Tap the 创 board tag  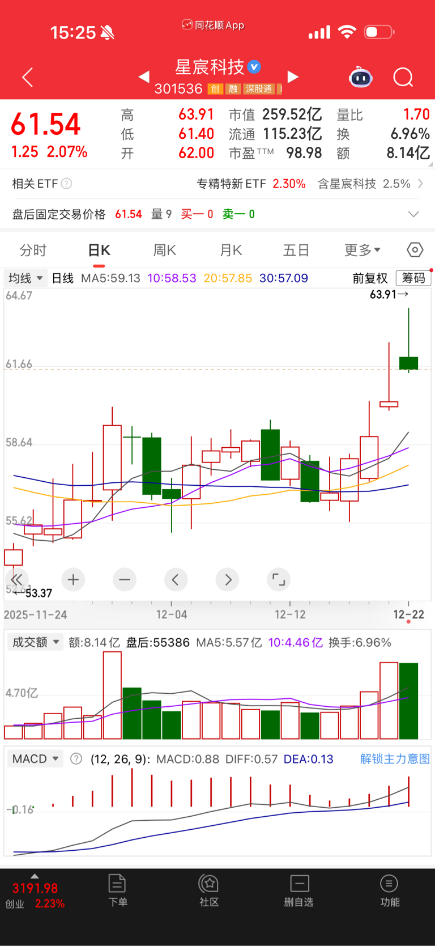215,89
